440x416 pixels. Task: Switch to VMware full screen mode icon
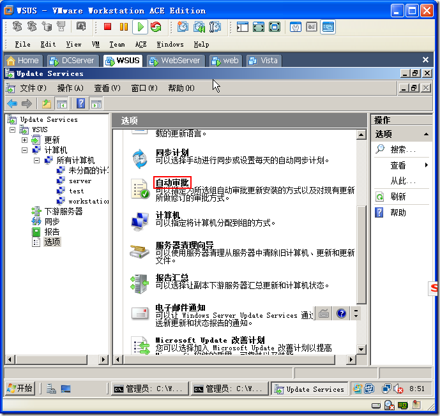[259, 27]
